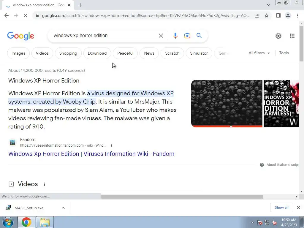304x228 pixels.
Task: Open Google quick settings gear
Action: (x=278, y=36)
